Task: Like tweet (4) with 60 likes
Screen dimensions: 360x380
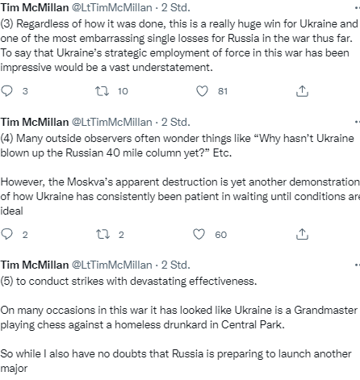Action: [x=199, y=234]
